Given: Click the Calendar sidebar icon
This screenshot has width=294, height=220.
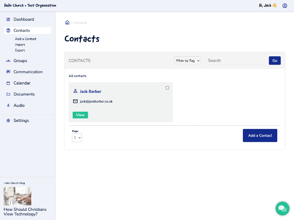Looking at the screenshot, I should coord(8,83).
